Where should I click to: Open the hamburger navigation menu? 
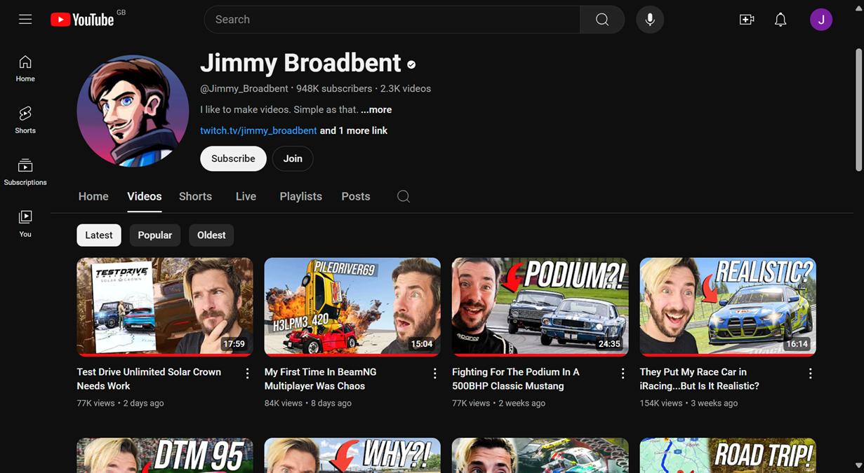[25, 19]
